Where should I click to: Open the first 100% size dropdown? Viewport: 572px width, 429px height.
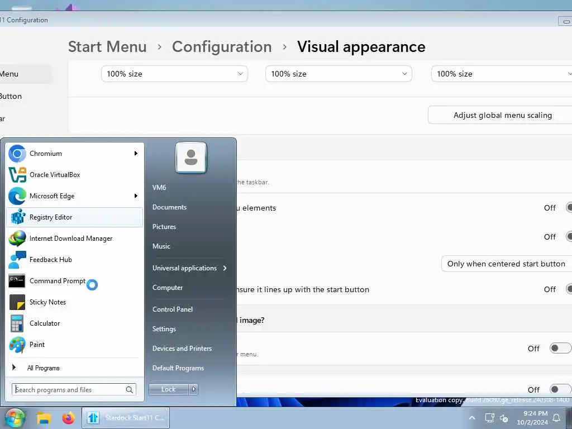coord(174,74)
